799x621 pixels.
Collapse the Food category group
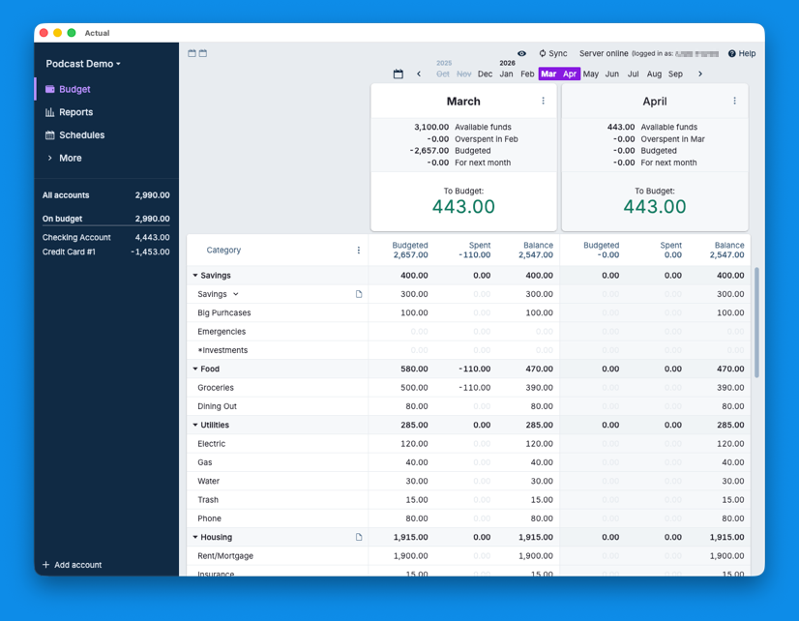point(195,370)
